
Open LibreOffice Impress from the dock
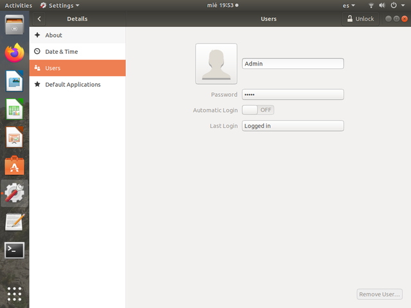tap(14, 137)
